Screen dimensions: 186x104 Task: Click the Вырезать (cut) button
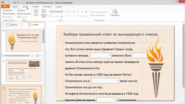8,10
